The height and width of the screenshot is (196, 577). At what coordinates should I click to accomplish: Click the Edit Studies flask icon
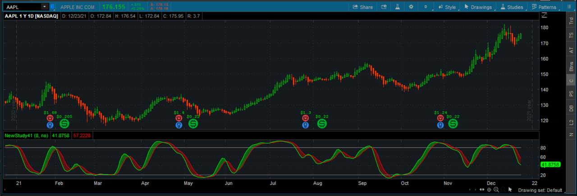(398, 7)
